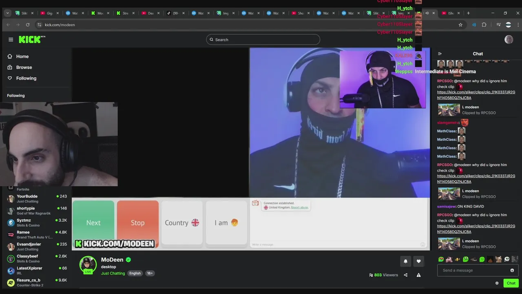Open LatestXplorer's channel in Following list
522x294 pixels.
(37, 271)
